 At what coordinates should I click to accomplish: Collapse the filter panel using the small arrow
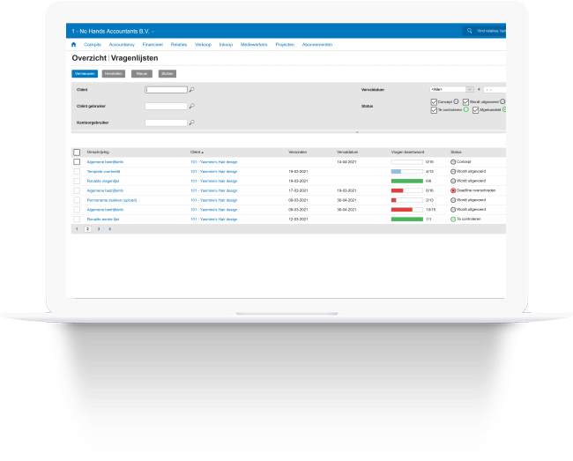point(357,132)
